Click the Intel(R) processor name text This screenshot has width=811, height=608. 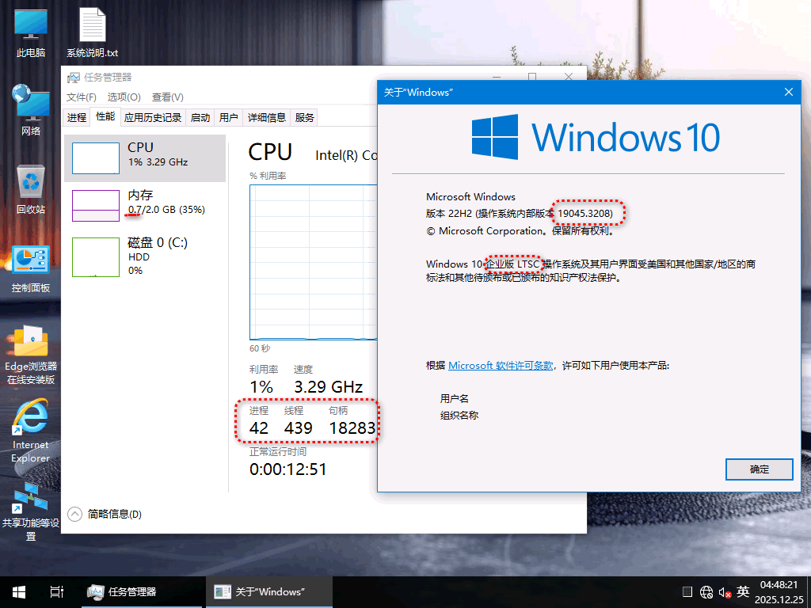pos(346,156)
